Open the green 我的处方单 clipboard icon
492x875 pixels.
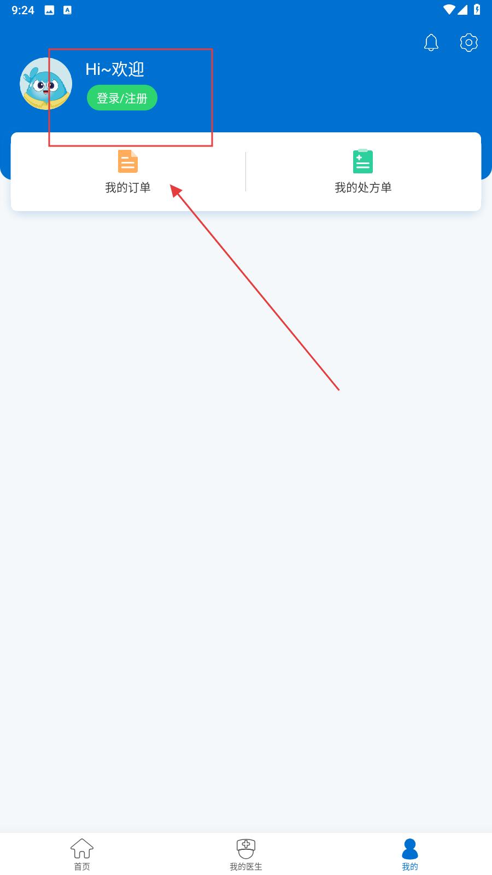pos(363,161)
